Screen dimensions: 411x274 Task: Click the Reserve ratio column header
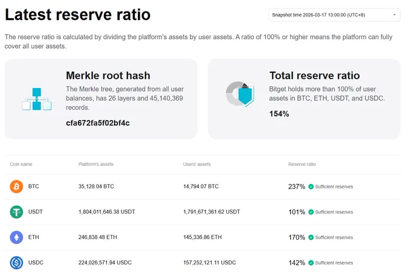302,164
